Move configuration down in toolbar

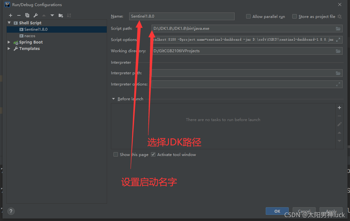[52, 15]
